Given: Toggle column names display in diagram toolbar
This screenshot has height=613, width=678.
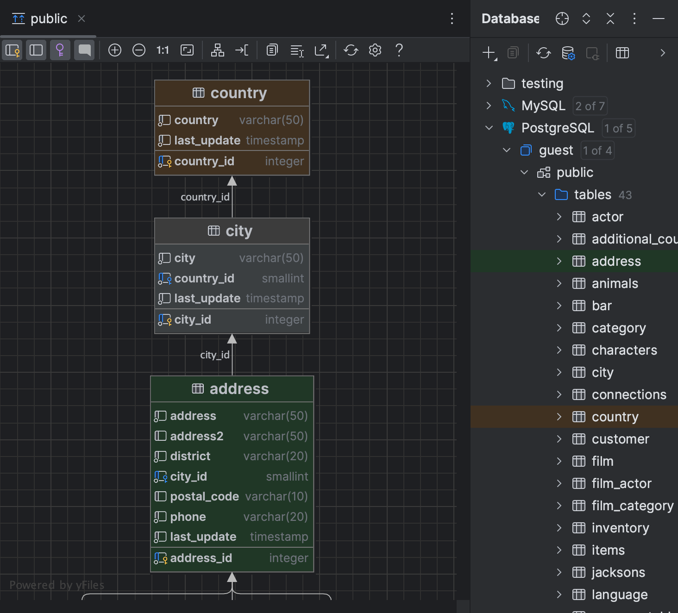Looking at the screenshot, I should click(x=36, y=50).
